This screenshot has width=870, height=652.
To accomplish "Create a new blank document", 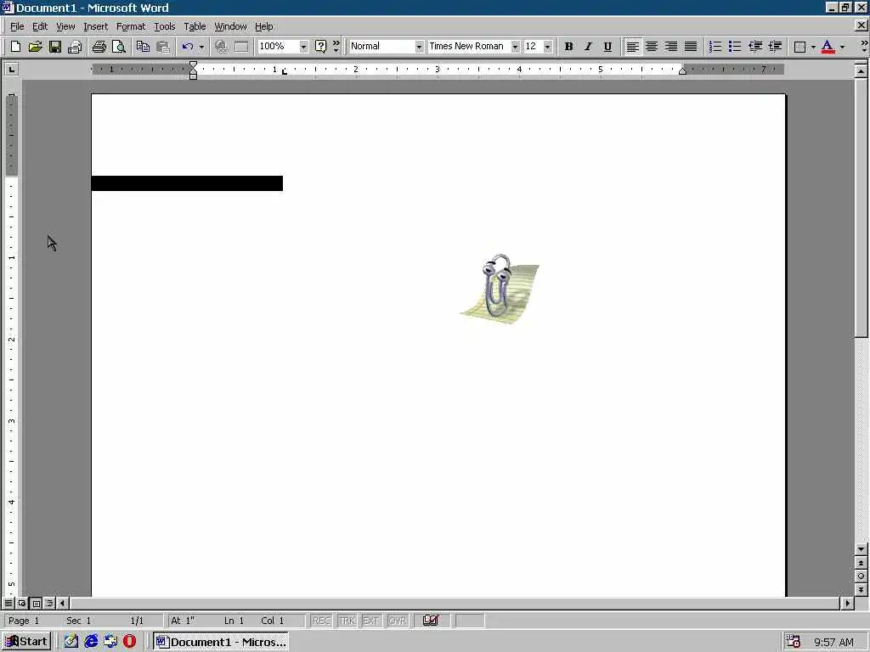I will (15, 47).
